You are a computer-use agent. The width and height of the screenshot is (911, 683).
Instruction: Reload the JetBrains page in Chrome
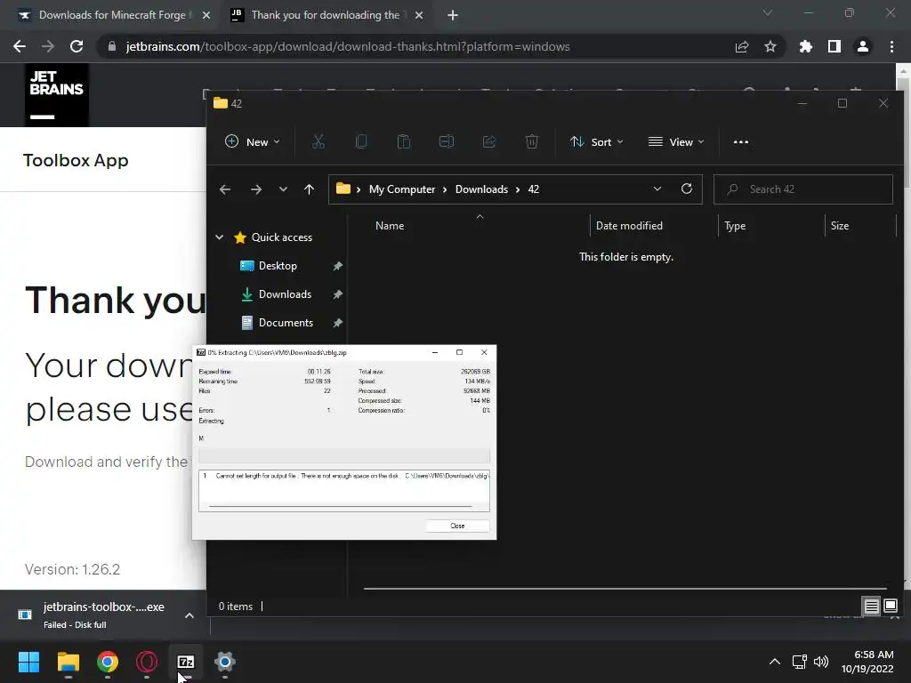pos(77,46)
